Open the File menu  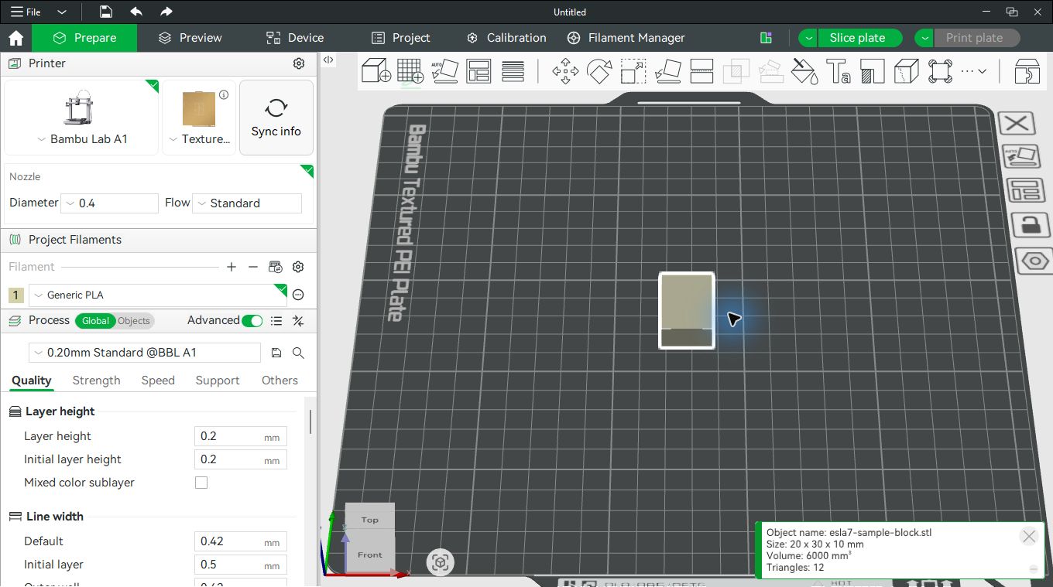coord(26,12)
